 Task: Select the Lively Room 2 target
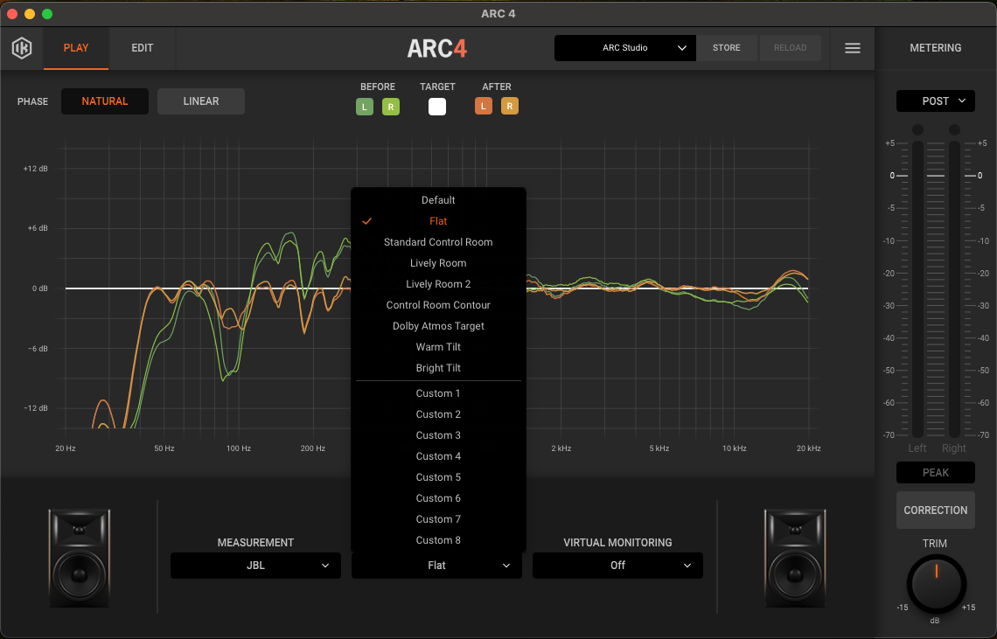pos(438,284)
